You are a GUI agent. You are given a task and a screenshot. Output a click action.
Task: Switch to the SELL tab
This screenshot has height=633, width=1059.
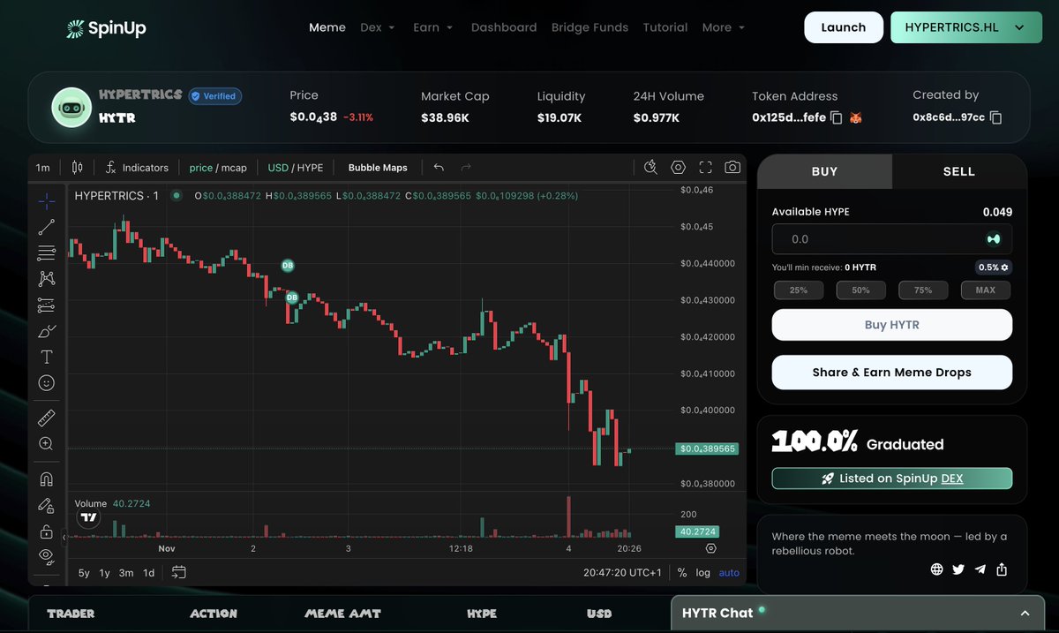click(x=959, y=171)
